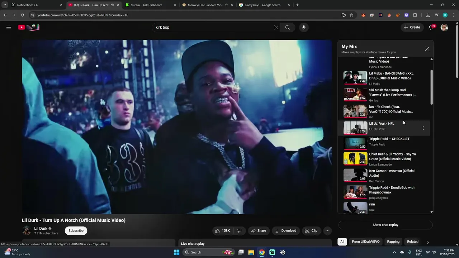The width and height of the screenshot is (459, 258).
Task: Select the Related filter chip
Action: pyautogui.click(x=413, y=242)
